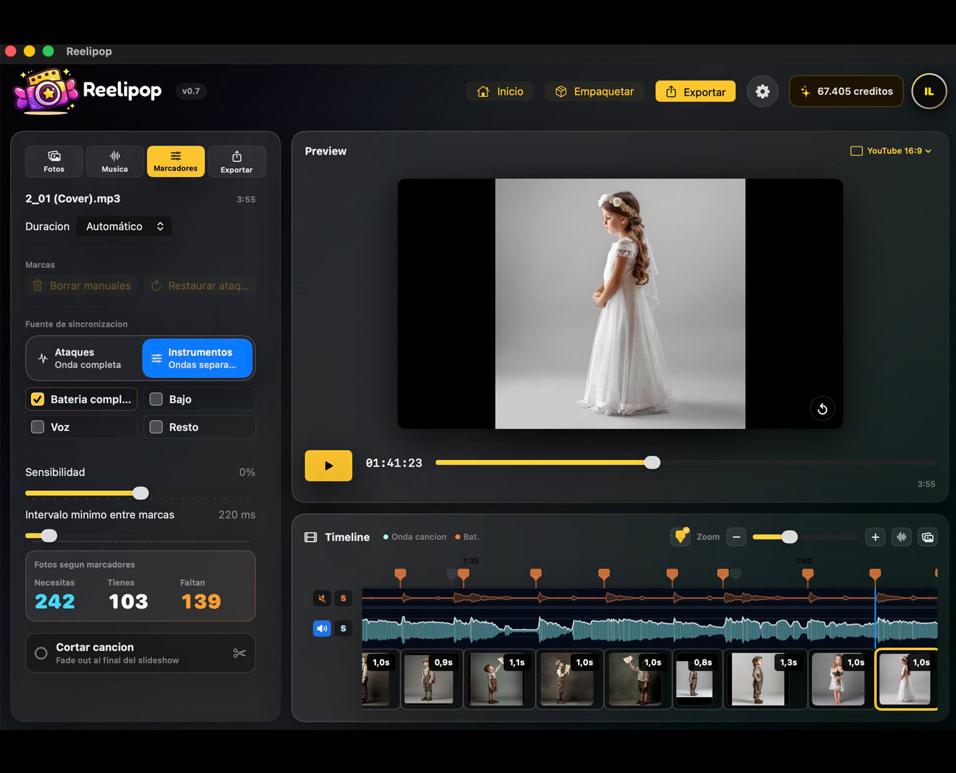
Task: Click the house icon on Inicio
Action: point(483,91)
